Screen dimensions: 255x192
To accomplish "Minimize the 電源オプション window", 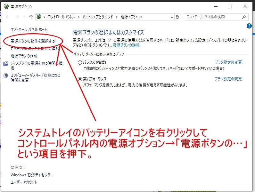I will (x=216, y=6).
